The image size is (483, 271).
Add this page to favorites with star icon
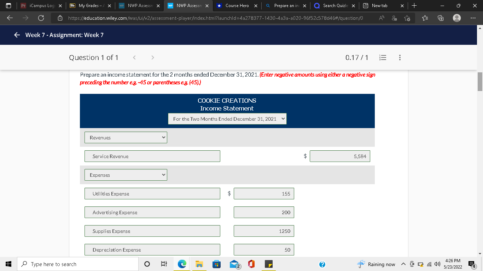[x=407, y=18]
